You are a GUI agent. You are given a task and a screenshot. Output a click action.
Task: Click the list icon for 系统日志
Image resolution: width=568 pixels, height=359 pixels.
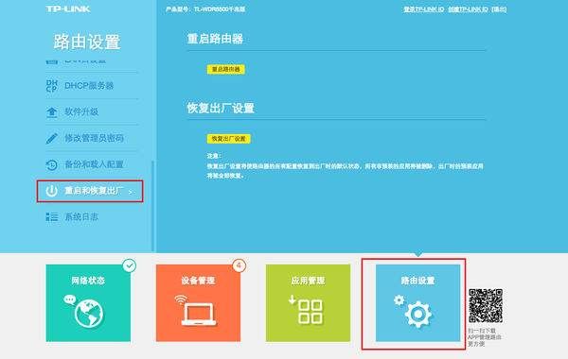(x=52, y=217)
